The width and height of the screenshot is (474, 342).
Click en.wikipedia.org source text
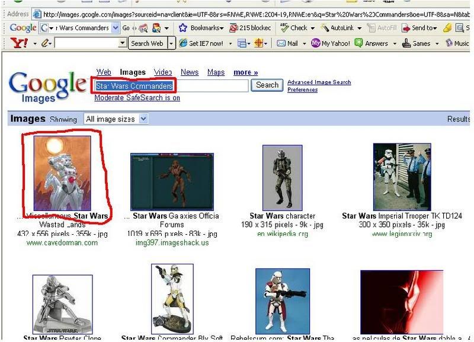pos(283,234)
